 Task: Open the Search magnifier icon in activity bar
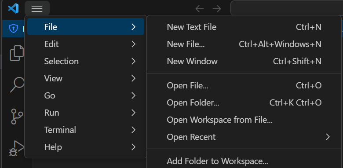pos(17,84)
